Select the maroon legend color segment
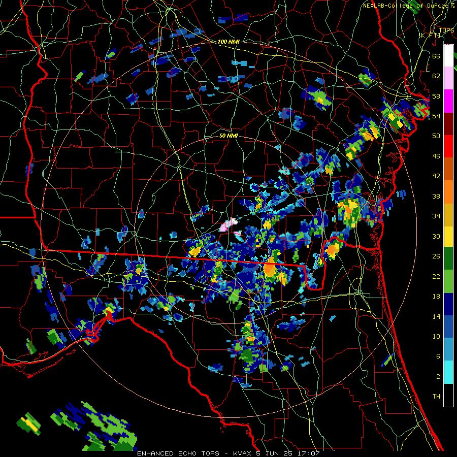Viewport: 457px width, 457px height. (448, 124)
